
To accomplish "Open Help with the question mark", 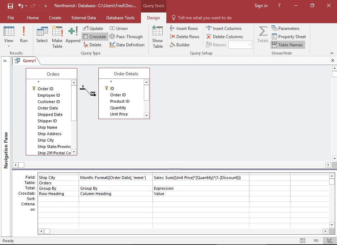I will pyautogui.click(x=279, y=6).
